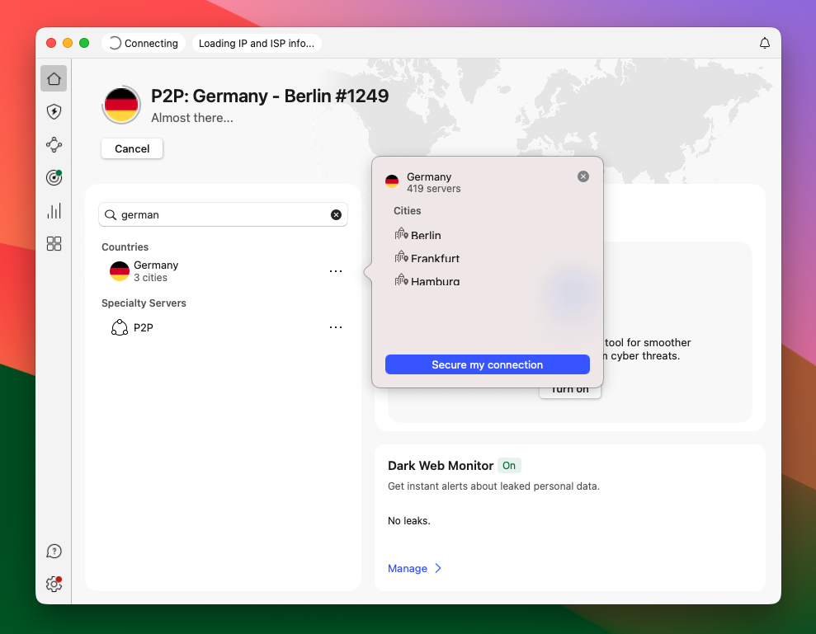This screenshot has height=634, width=816.
Task: Open the Dark Web Monitor target icon
Action: click(54, 177)
